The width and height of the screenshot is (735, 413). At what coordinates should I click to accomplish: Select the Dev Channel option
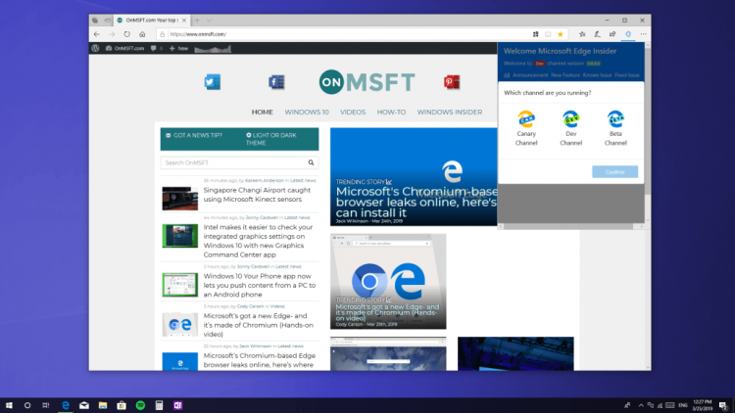pos(571,128)
